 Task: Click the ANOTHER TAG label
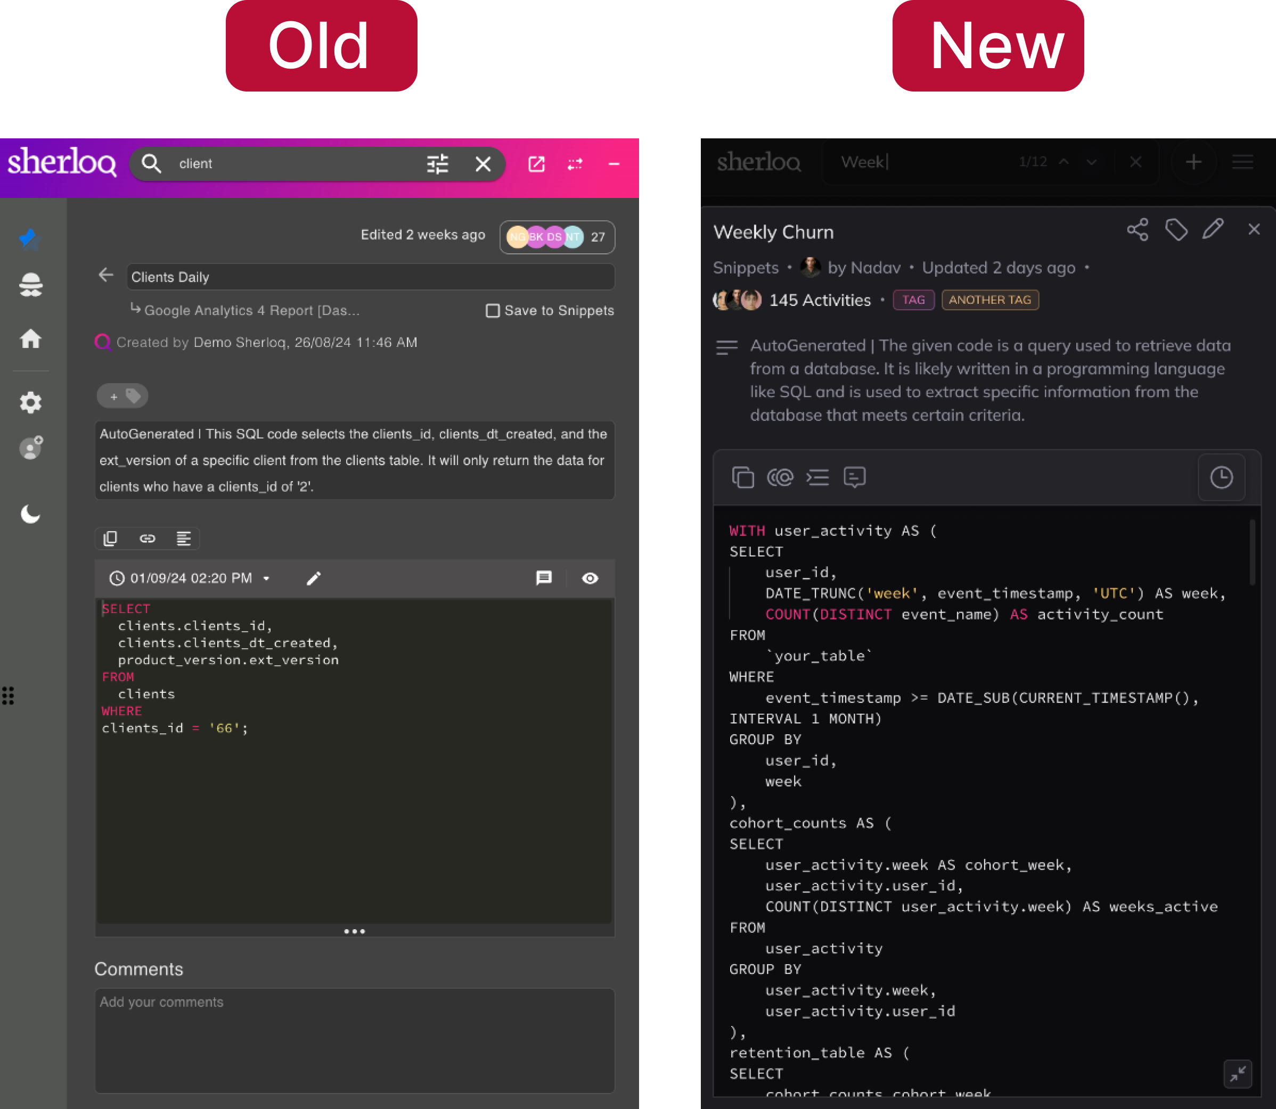[x=989, y=300]
